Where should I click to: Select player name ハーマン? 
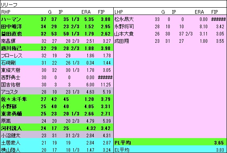tap(11, 19)
